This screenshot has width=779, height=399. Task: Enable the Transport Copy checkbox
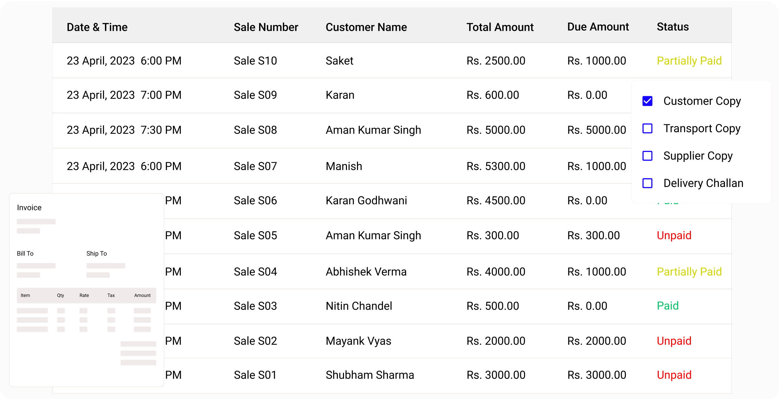tap(647, 128)
